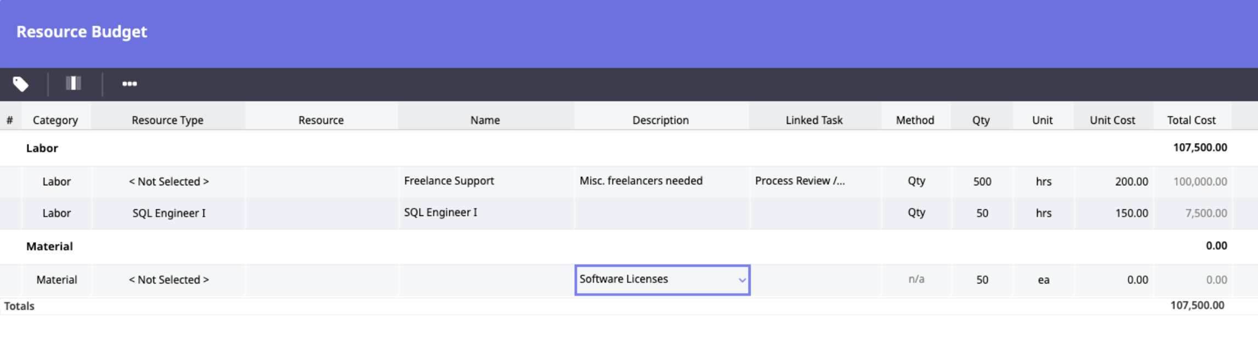Click the Total Cost column header
The image size is (1258, 342).
(x=1191, y=120)
